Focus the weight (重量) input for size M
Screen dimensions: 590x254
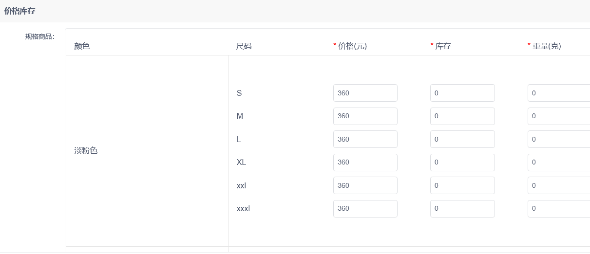tap(558, 116)
